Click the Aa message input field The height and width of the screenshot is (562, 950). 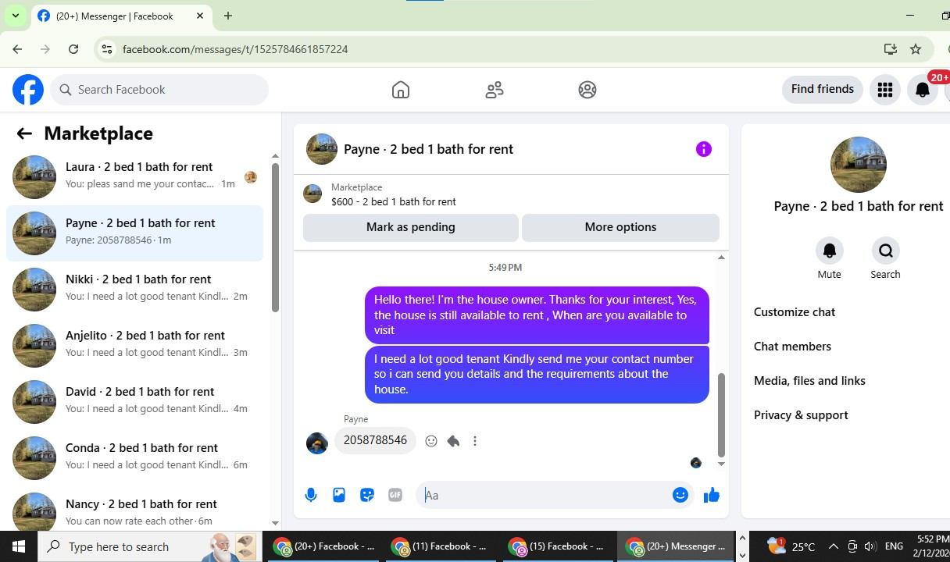[x=544, y=495]
